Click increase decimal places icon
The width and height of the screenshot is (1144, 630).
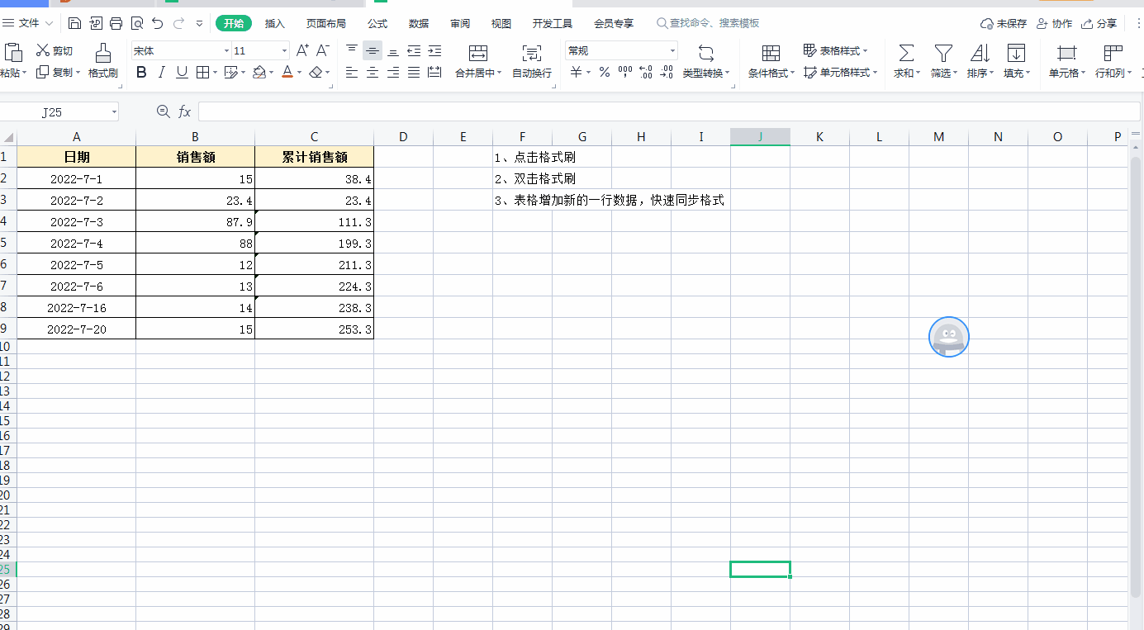pos(646,73)
